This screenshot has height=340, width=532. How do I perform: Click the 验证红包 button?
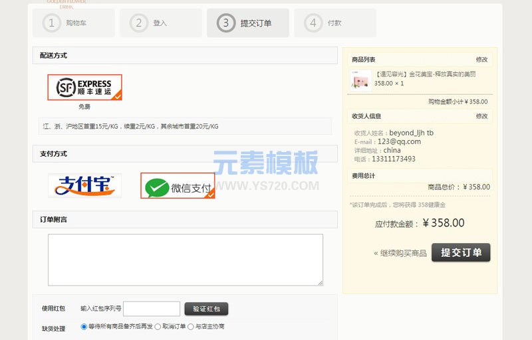click(206, 309)
